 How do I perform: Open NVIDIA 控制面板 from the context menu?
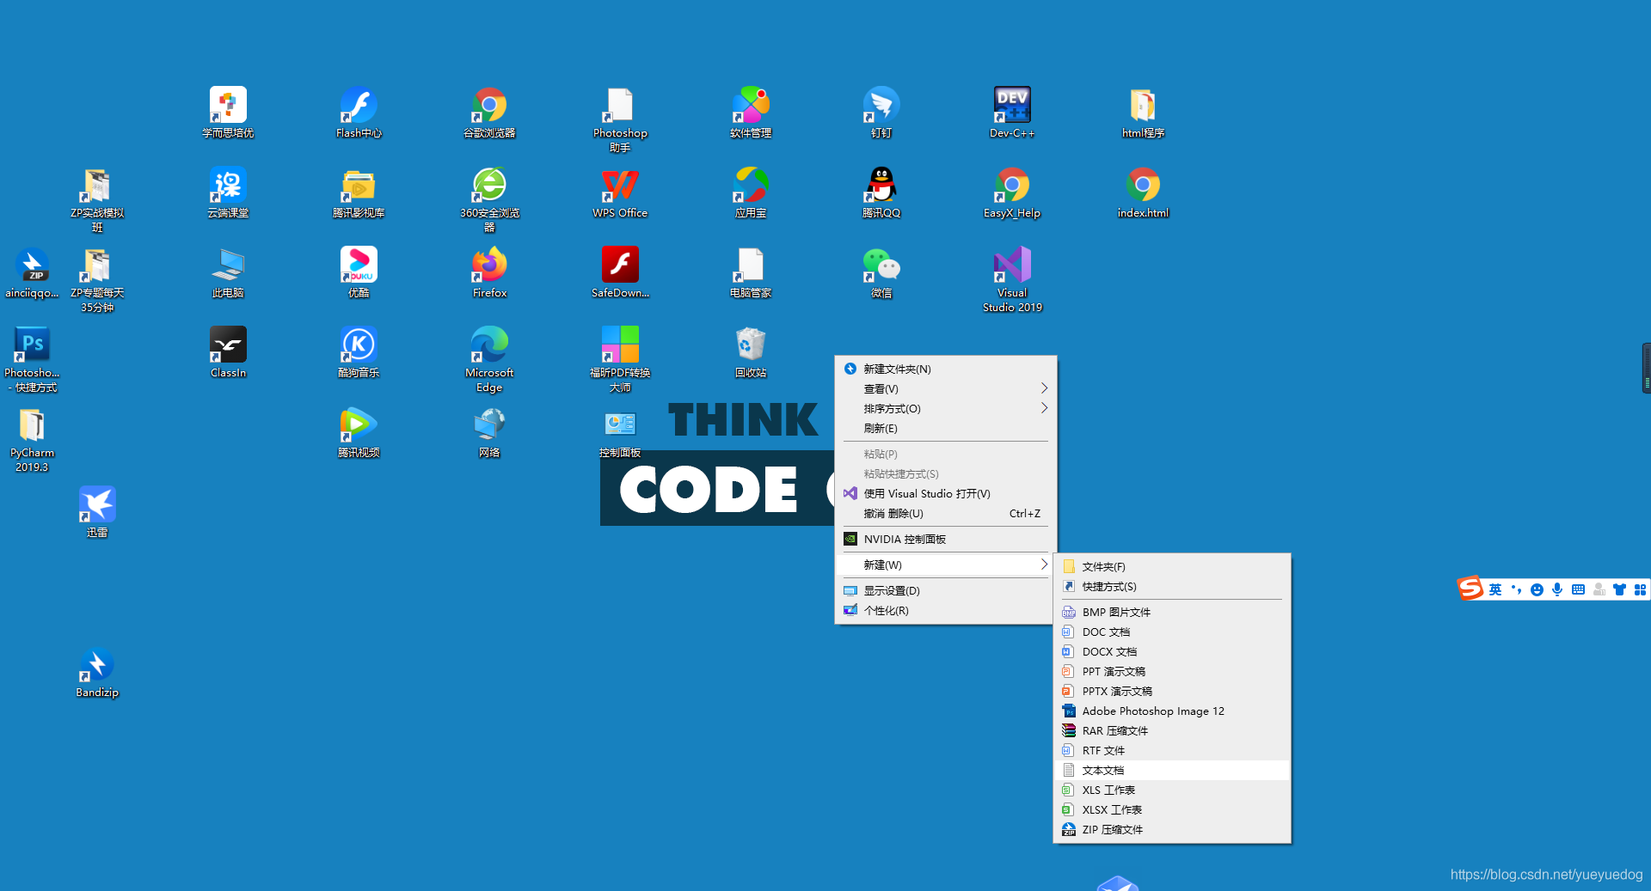point(945,540)
